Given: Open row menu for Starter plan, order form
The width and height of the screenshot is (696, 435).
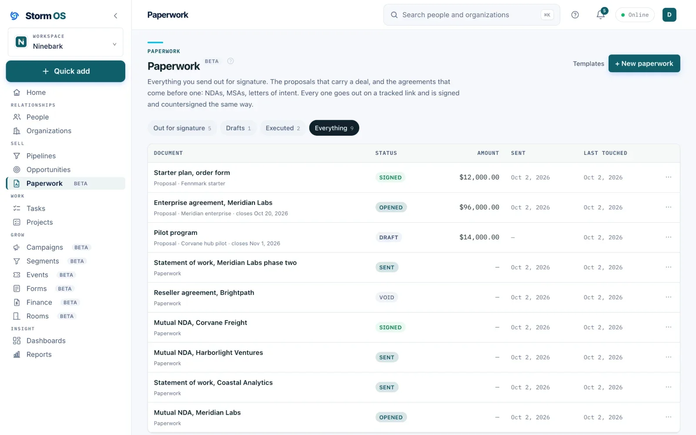Looking at the screenshot, I should 668,177.
